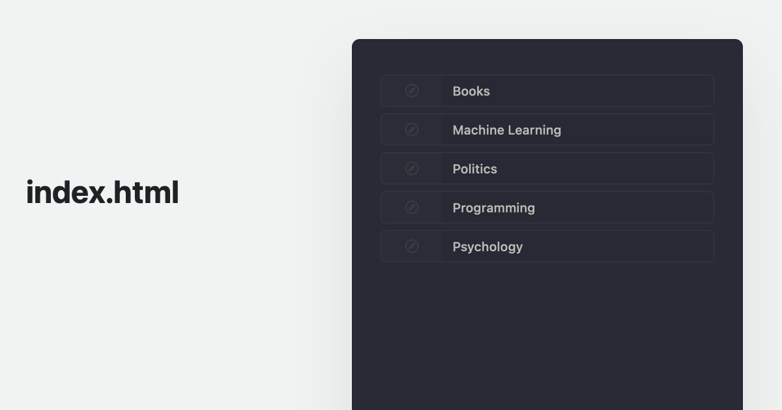Go to the Politics link text

coord(474,169)
